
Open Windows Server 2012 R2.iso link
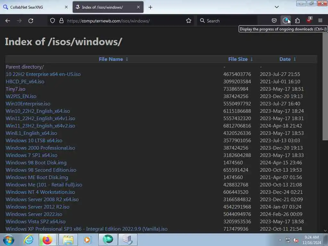click(37, 207)
